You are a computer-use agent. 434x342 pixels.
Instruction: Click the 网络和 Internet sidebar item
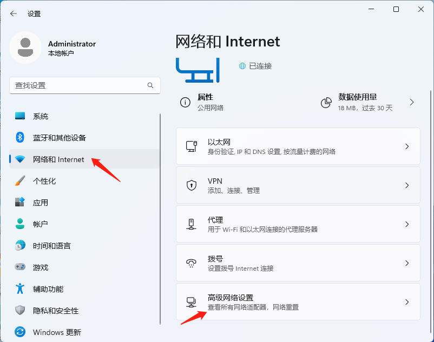pos(84,159)
